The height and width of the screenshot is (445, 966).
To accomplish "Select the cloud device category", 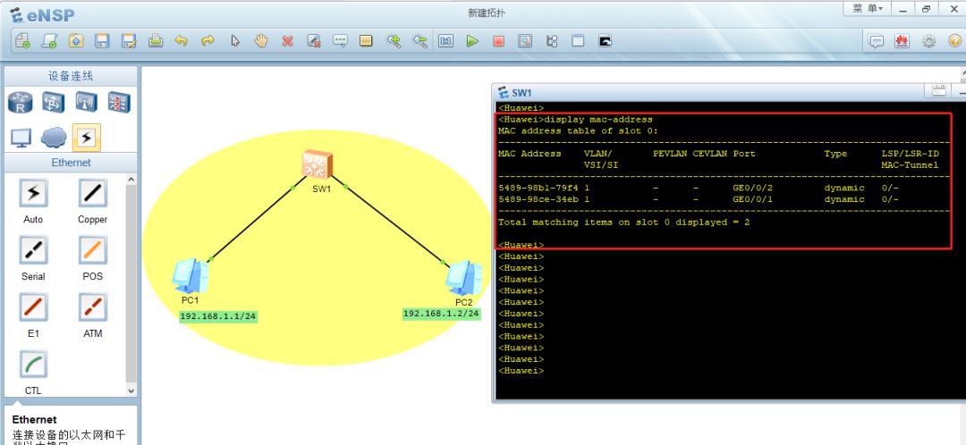I will [x=55, y=138].
